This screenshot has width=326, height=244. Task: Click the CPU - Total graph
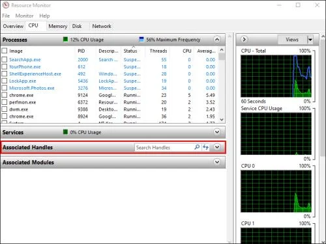276,76
